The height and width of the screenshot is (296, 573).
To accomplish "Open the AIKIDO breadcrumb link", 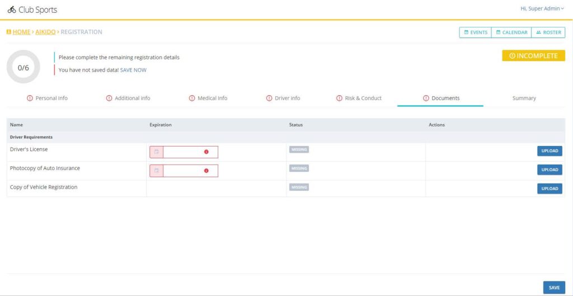I will click(45, 32).
